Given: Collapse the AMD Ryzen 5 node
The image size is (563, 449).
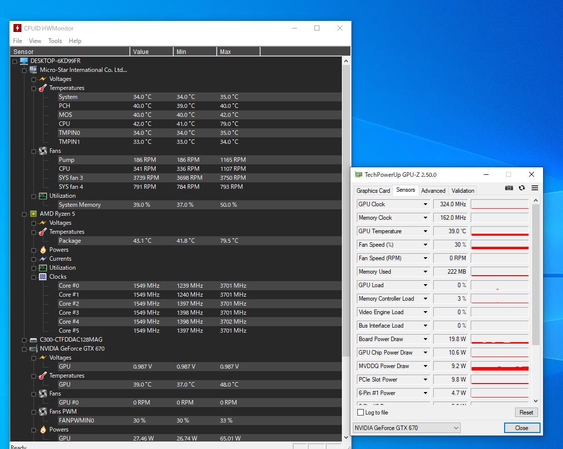Looking at the screenshot, I should pyautogui.click(x=24, y=214).
